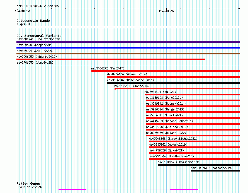
Task: Open nsv2791604 (Huddleston2016) variant
Action: 171,156
